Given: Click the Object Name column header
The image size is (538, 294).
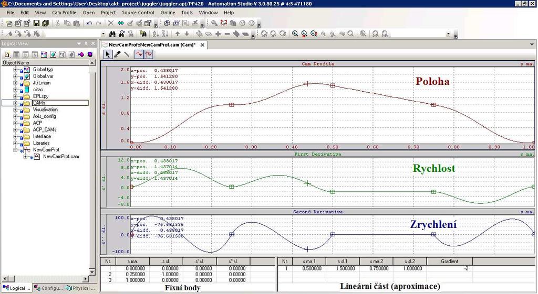Looking at the screenshot, I should (45, 63).
